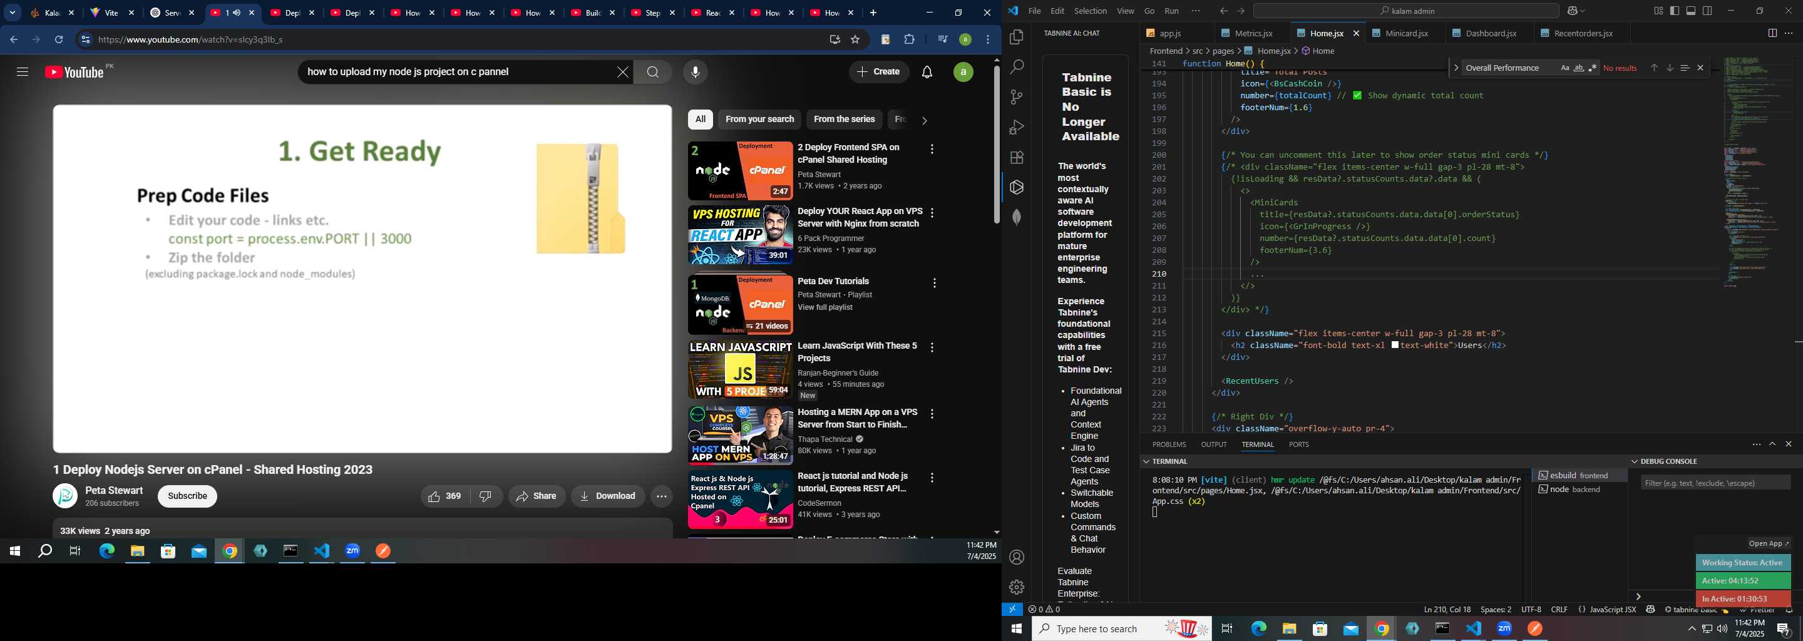
Task: Select the Tabnine icon in the activity bar
Action: [1017, 187]
